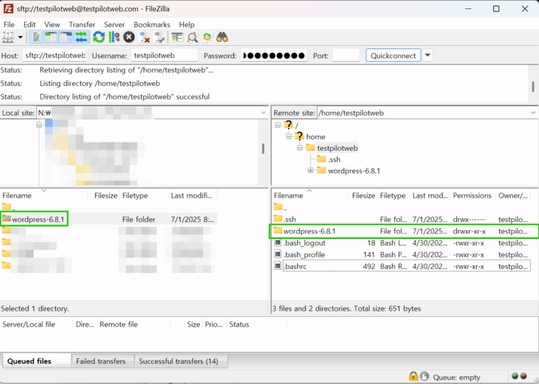Viewport: 539px width, 384px height.
Task: Expand the Remote site path dropdown
Action: 533,113
